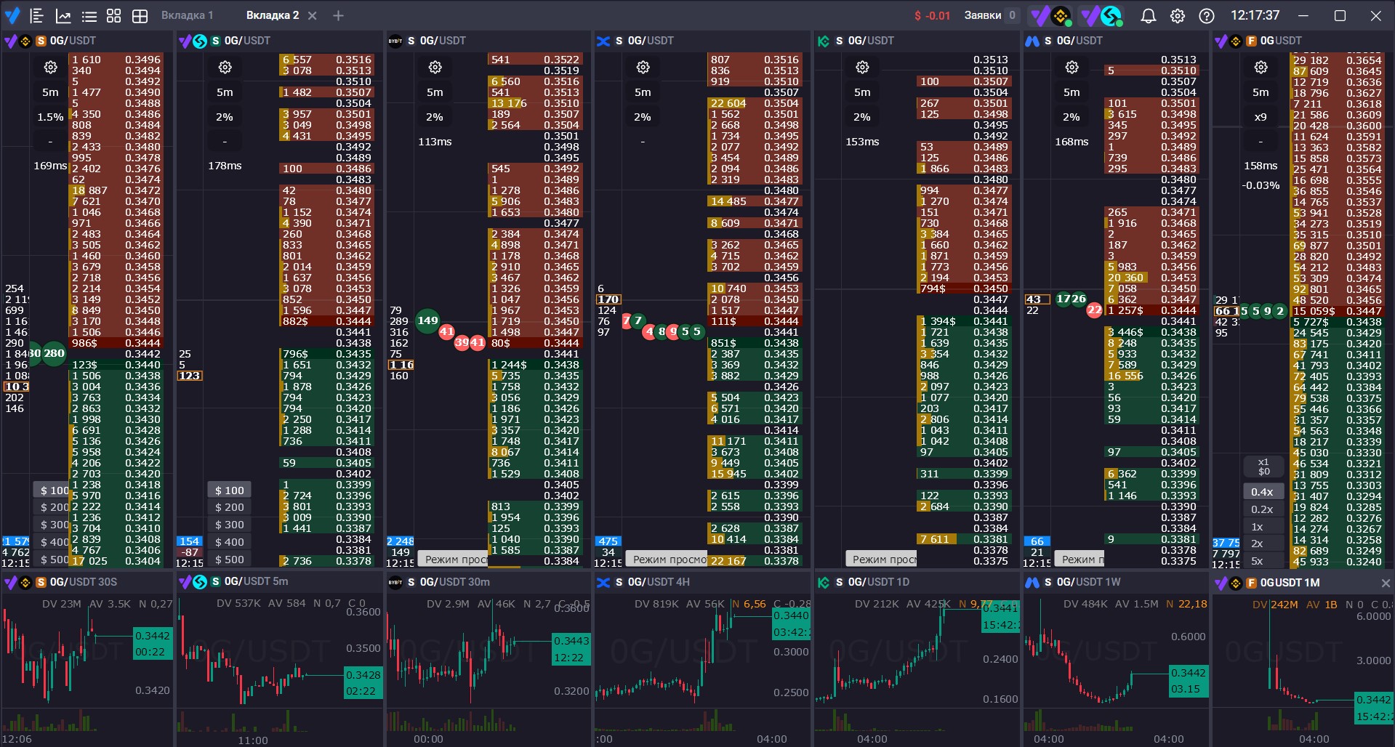This screenshot has width=1395, height=747.
Task: Select 0.4x multiplier in futures panel
Action: click(1262, 492)
